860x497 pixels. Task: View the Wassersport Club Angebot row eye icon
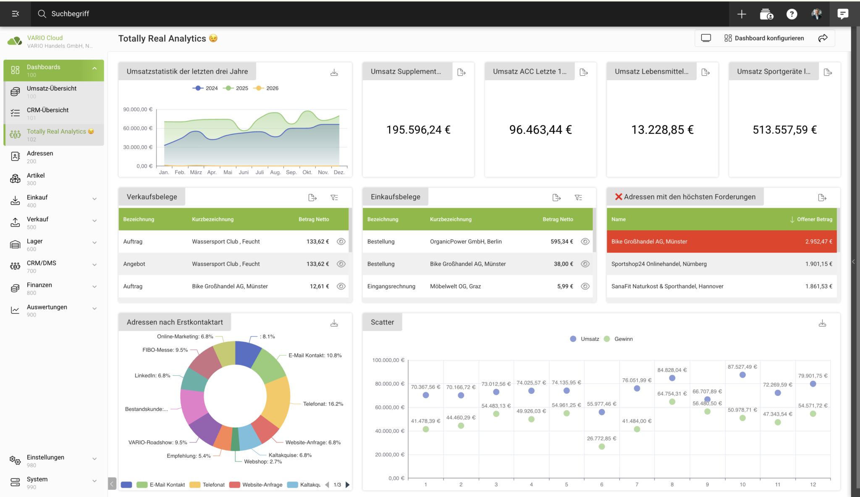click(341, 264)
